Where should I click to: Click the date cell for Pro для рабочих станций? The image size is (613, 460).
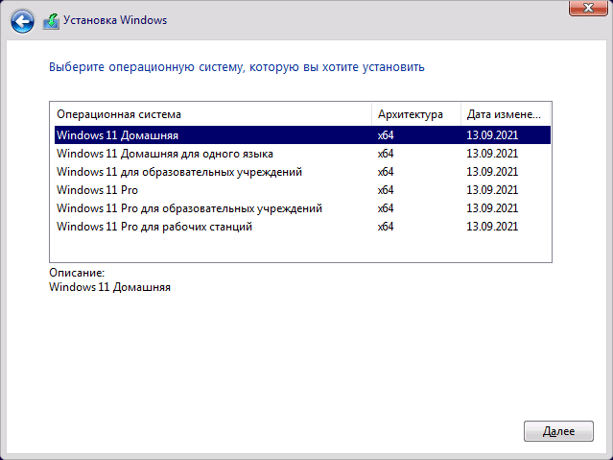point(492,227)
